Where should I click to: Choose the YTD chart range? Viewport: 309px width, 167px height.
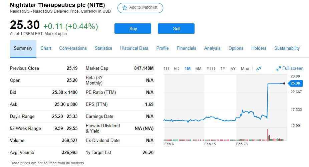coord(211,68)
